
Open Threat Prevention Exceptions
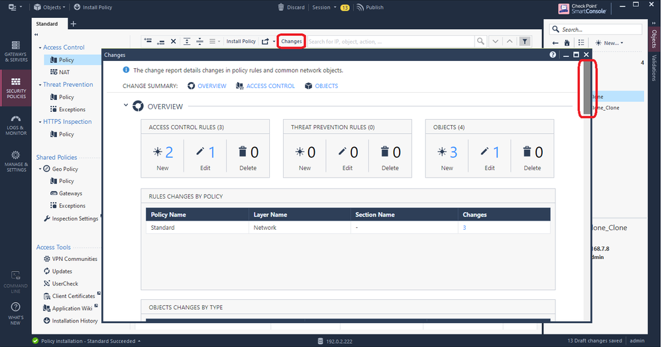tap(68, 109)
